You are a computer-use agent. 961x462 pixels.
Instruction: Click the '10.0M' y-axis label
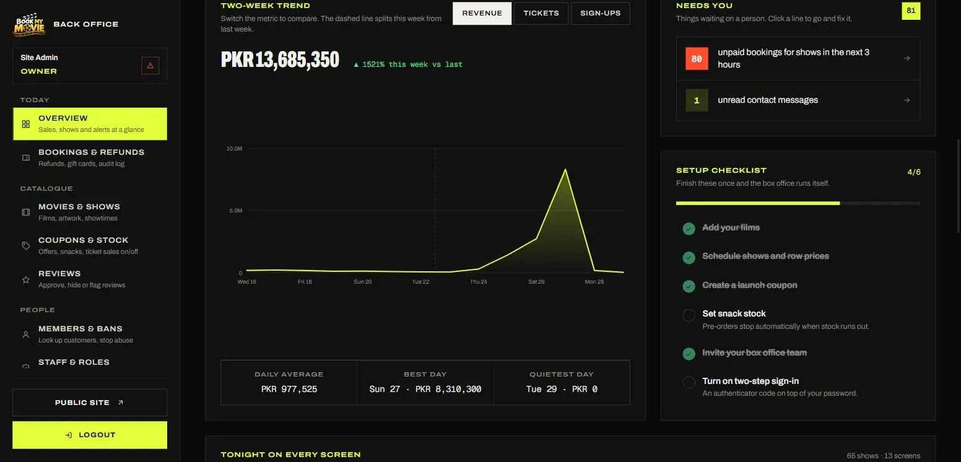click(x=234, y=149)
